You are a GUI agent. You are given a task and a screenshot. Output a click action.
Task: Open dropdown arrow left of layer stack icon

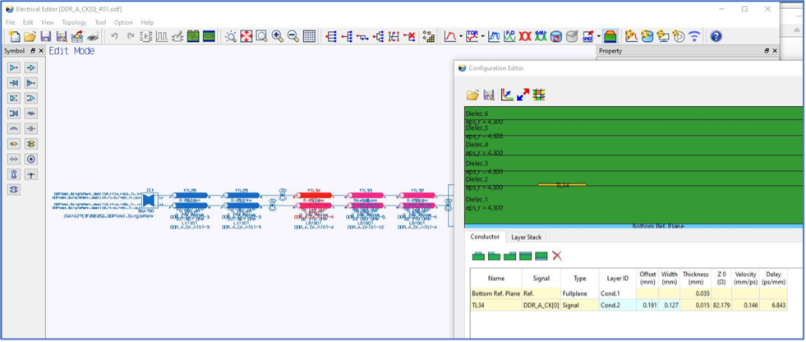(599, 36)
